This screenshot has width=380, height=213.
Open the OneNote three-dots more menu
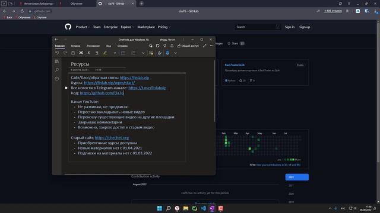point(211,46)
